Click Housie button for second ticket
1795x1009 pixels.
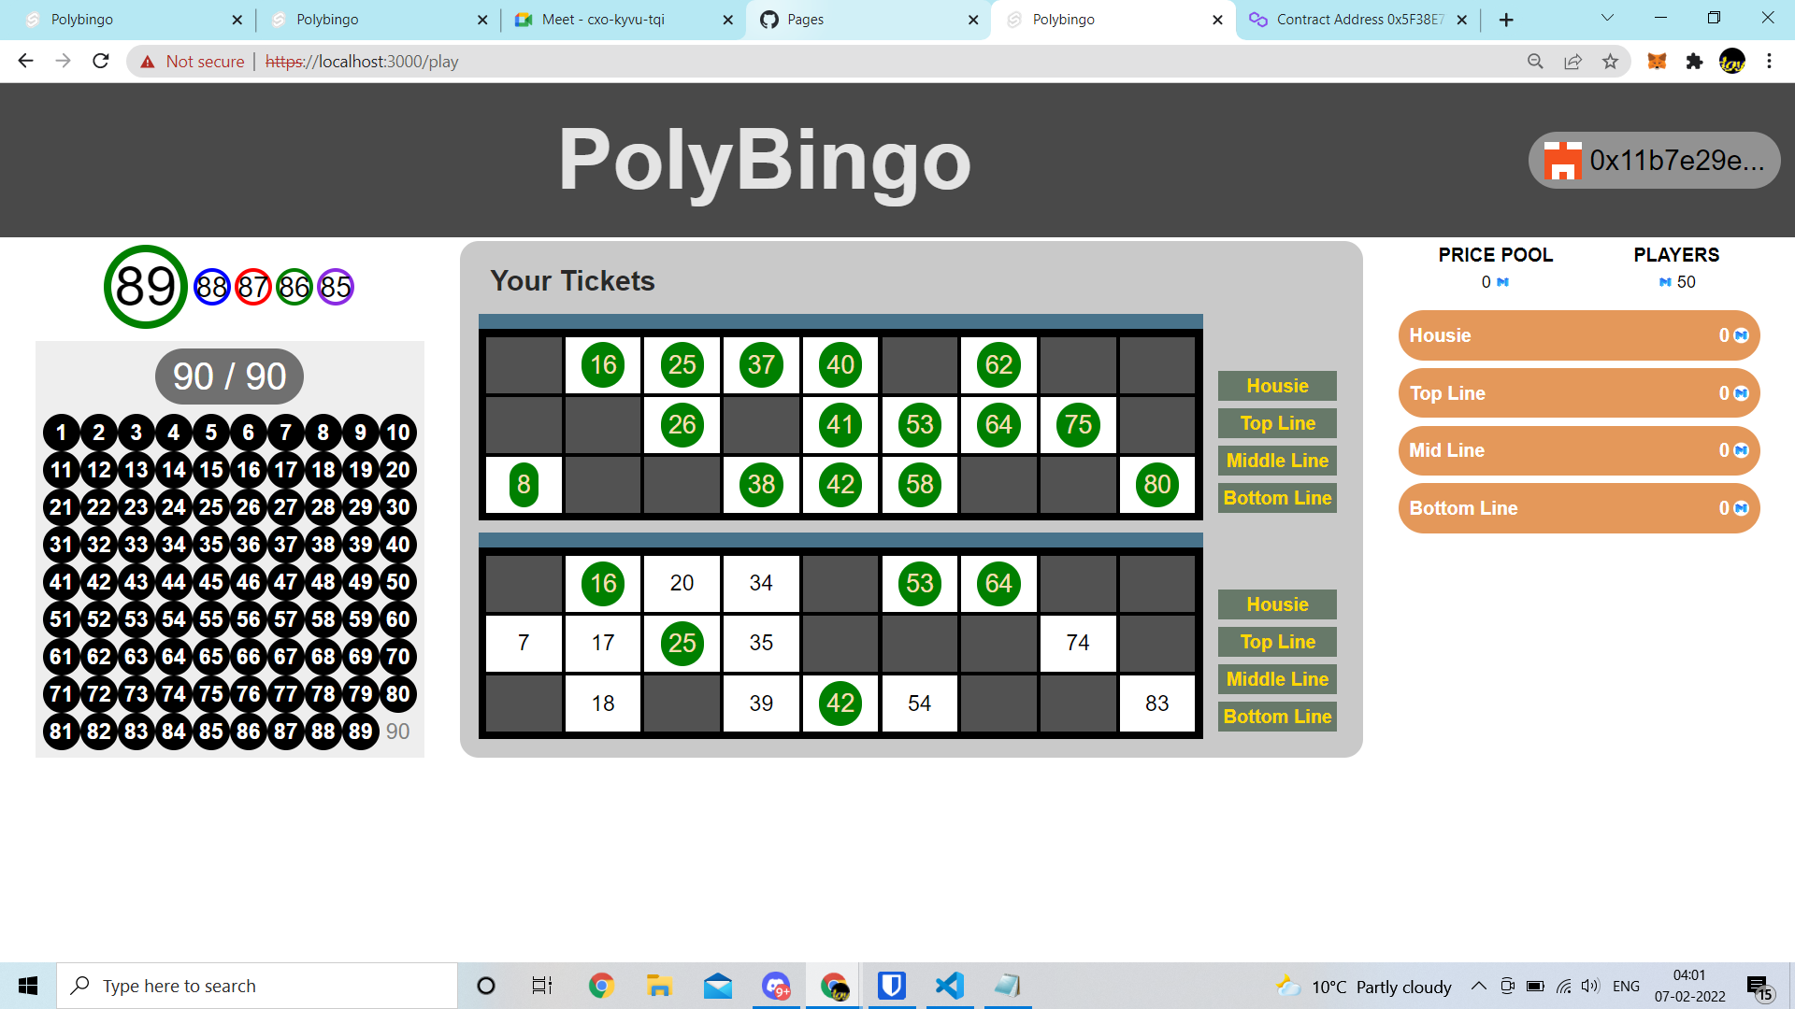(1277, 604)
